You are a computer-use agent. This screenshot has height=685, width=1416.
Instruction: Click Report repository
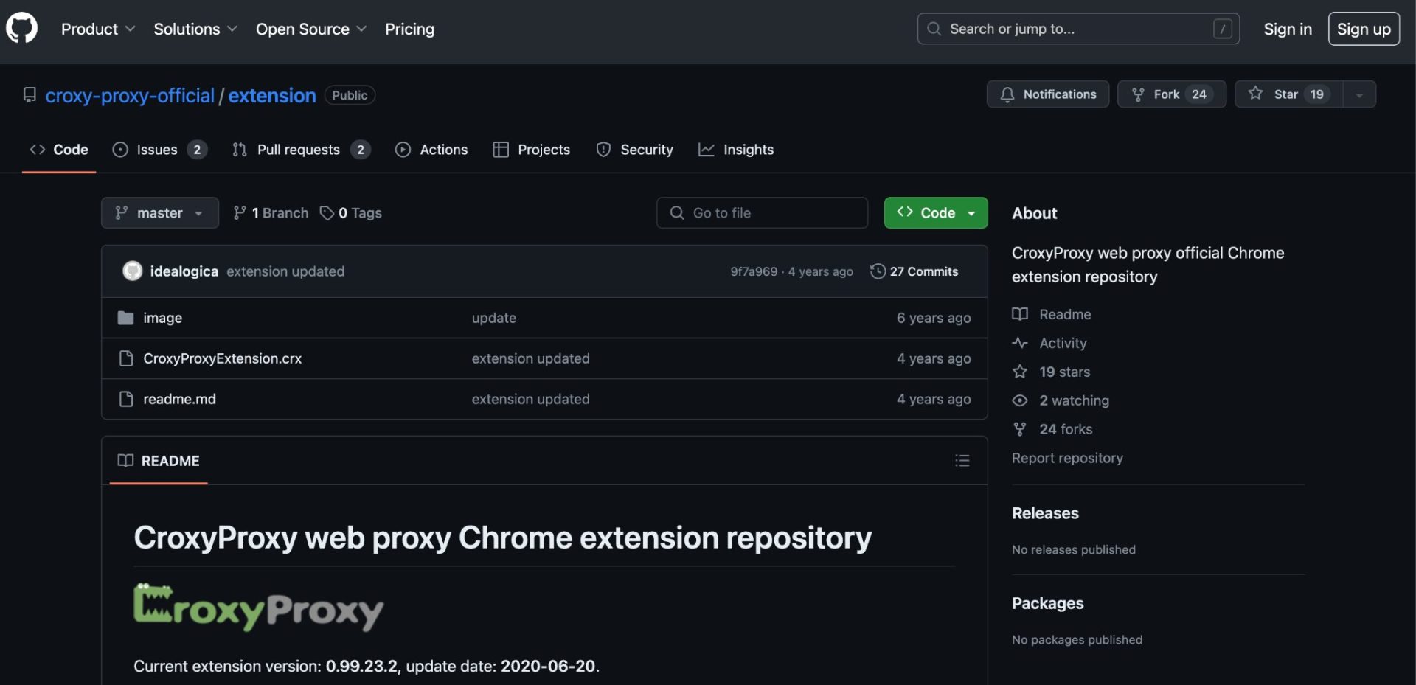click(1067, 458)
